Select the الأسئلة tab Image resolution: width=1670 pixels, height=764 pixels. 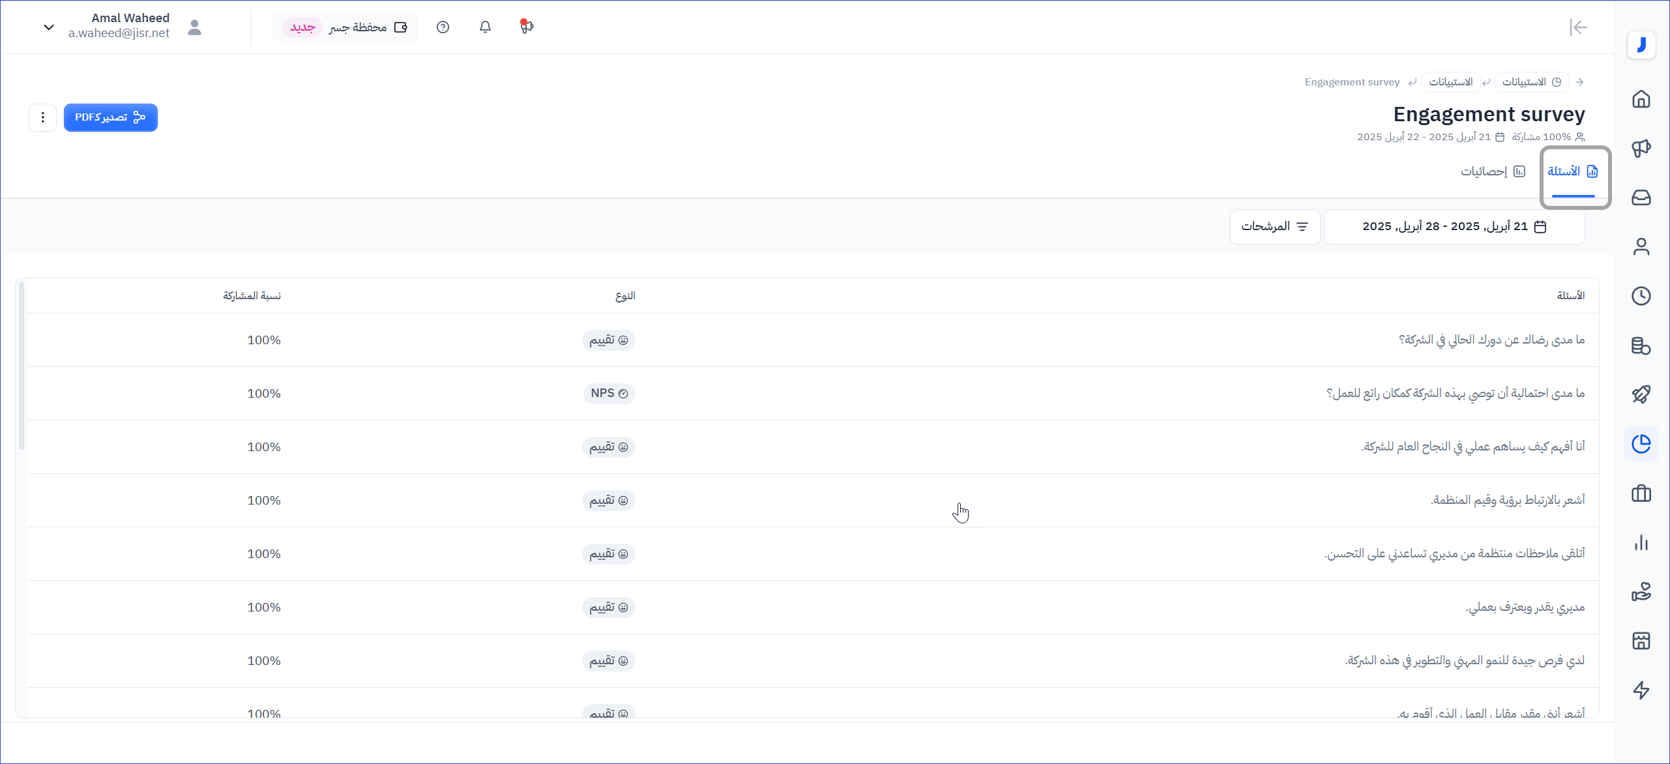pyautogui.click(x=1572, y=171)
